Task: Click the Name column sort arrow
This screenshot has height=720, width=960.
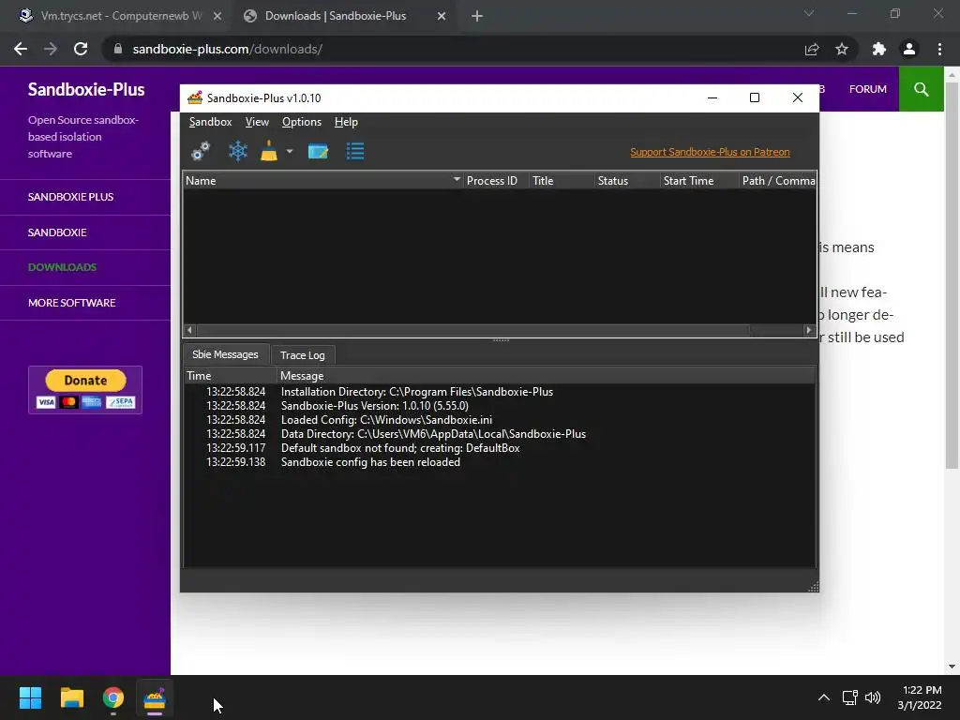Action: pos(457,179)
